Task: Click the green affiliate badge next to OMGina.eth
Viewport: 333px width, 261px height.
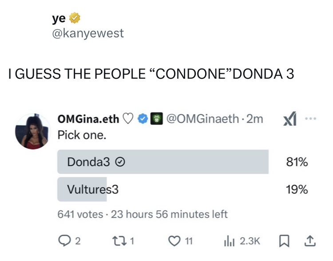Action: click(155, 119)
